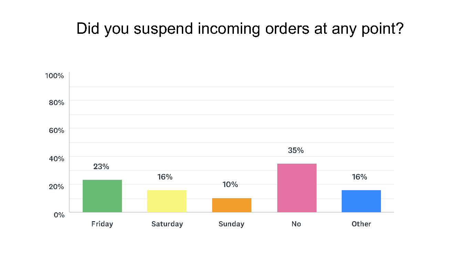
Task: Select the Saturday x-axis label
Action: [167, 224]
